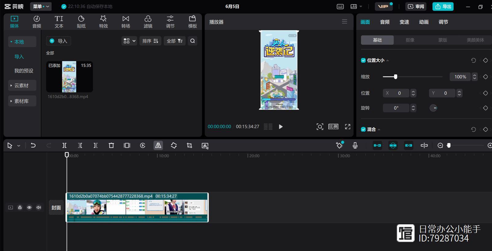The width and height of the screenshot is (492, 251).
Task: Open the 音频 audio panel
Action: pos(37,22)
